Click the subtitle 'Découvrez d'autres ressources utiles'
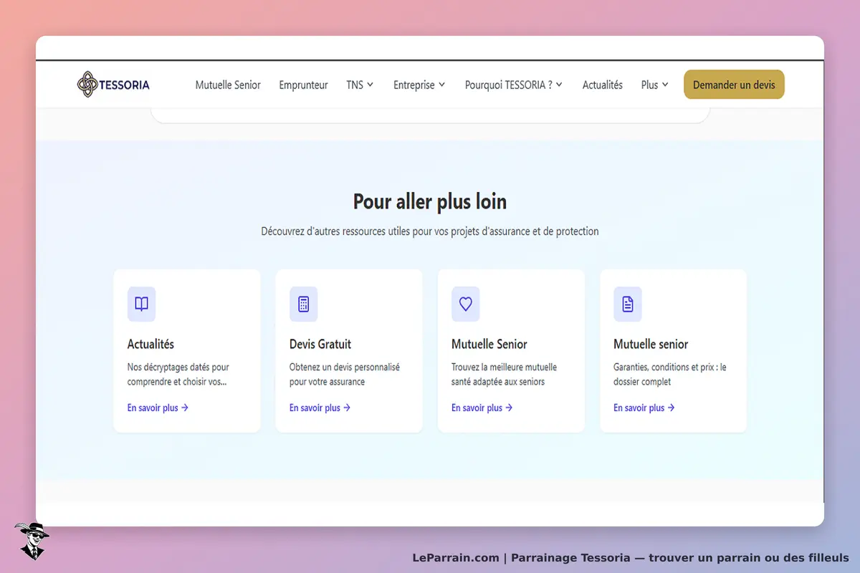This screenshot has height=573, width=860. pos(430,231)
